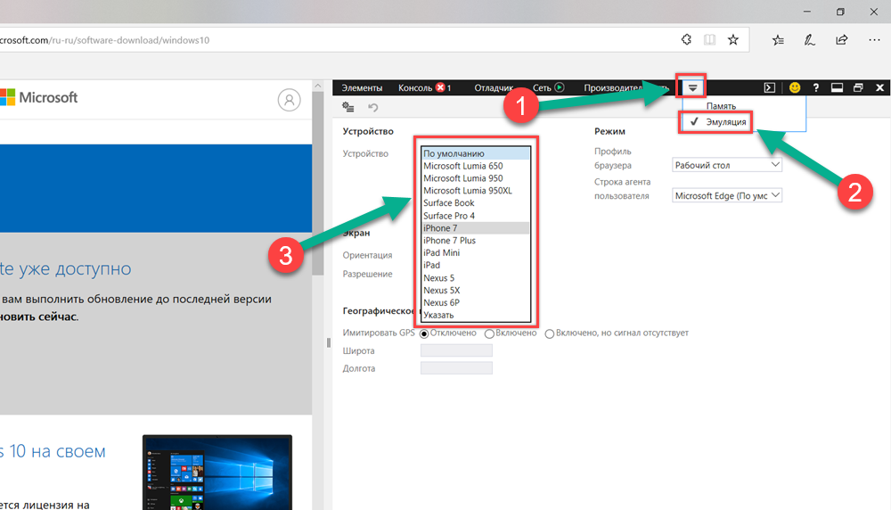Open Edge settings and more menu
The width and height of the screenshot is (891, 510).
click(874, 40)
